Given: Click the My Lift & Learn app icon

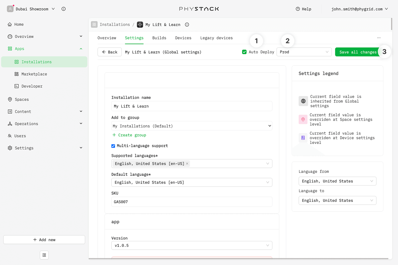Looking at the screenshot, I should [140, 25].
